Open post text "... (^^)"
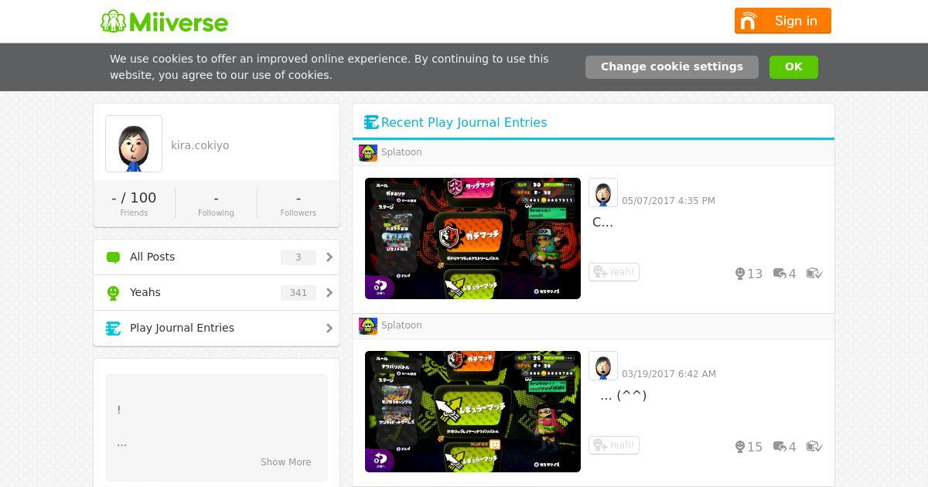 (623, 396)
